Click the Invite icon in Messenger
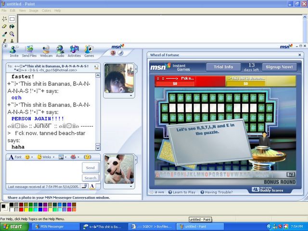 pyautogui.click(x=14, y=51)
